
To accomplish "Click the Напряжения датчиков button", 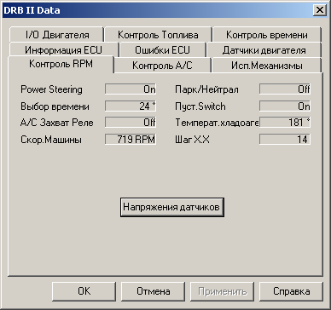I will pyautogui.click(x=172, y=207).
